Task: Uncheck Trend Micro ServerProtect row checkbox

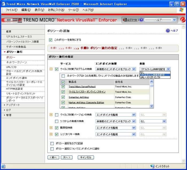Action: [x=63, y=87]
